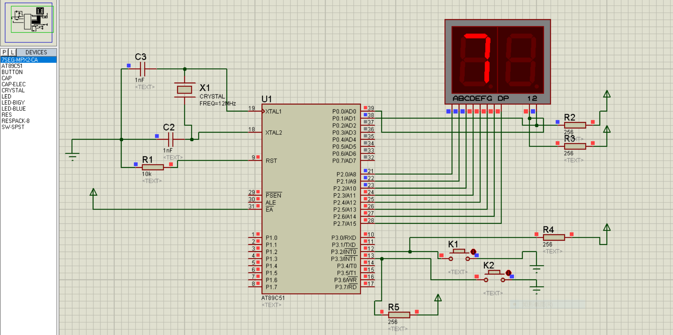The width and height of the screenshot is (673, 335).
Task: Click the 10k value under R1
Action: (146, 174)
